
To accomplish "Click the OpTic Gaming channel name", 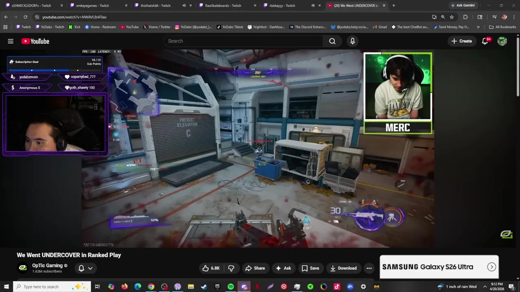I will pyautogui.click(x=48, y=266).
